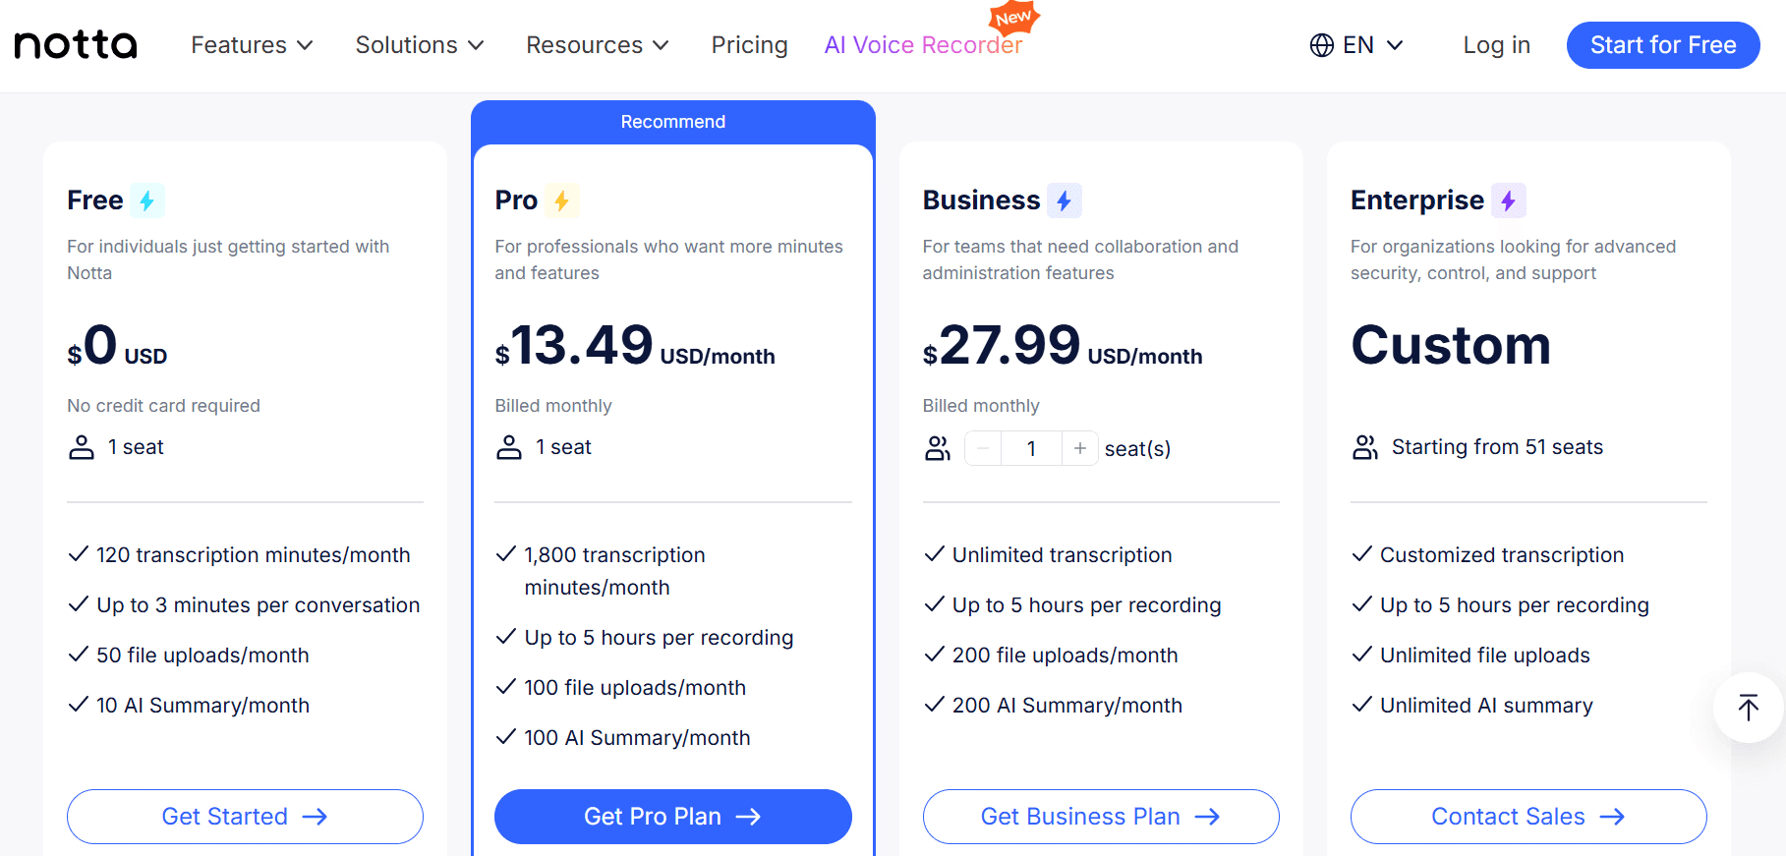The height and width of the screenshot is (856, 1786).
Task: Click the Business plan lightning icon
Action: pyautogui.click(x=1065, y=200)
